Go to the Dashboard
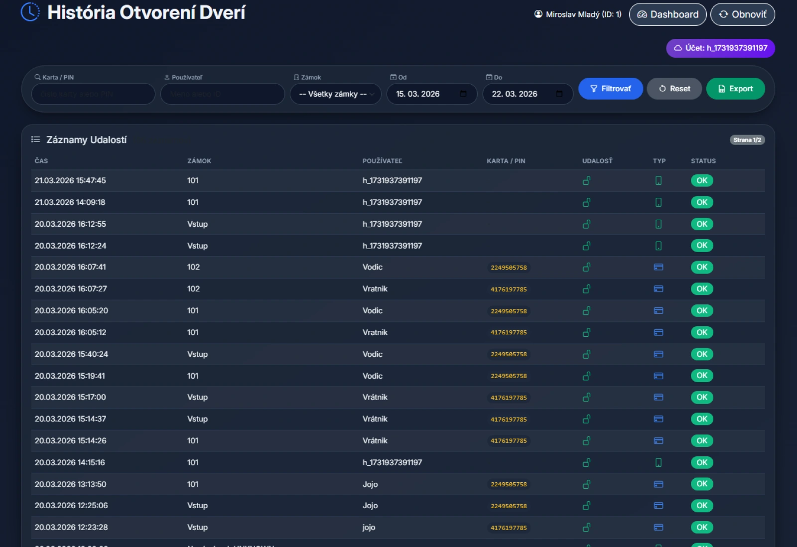797x547 pixels. coord(667,14)
